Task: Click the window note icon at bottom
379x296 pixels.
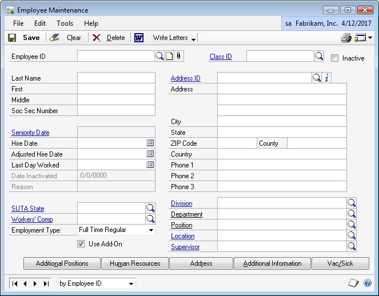Action: (353, 283)
